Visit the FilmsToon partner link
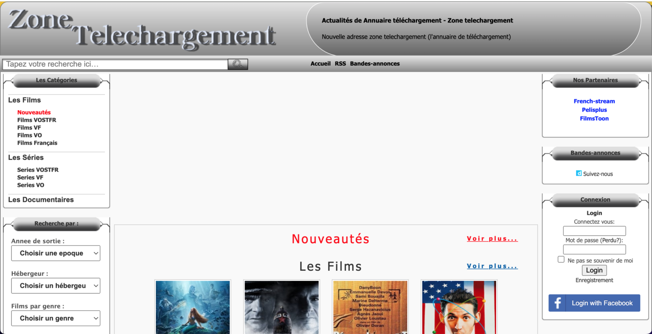This screenshot has height=334, width=652. pyautogui.click(x=594, y=118)
